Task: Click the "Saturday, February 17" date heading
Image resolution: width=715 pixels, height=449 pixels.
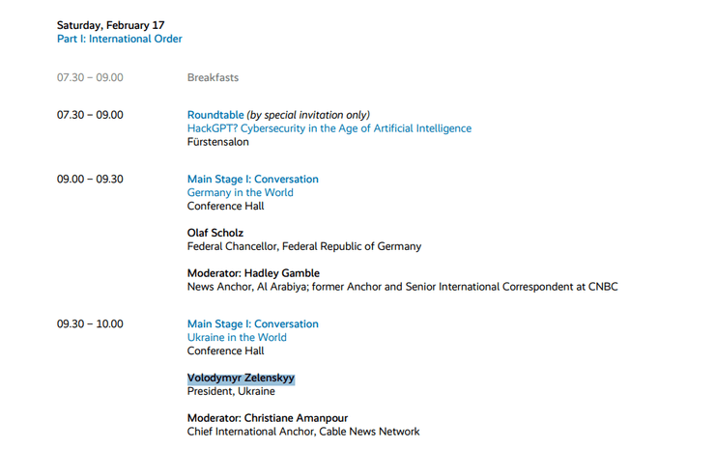Action: (113, 25)
